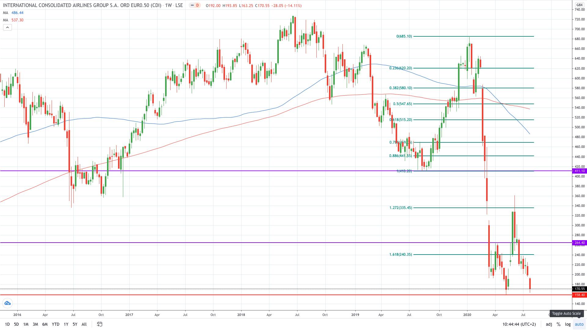Select the 158.40 red price label
The height and width of the screenshot is (330, 587).
(579, 295)
